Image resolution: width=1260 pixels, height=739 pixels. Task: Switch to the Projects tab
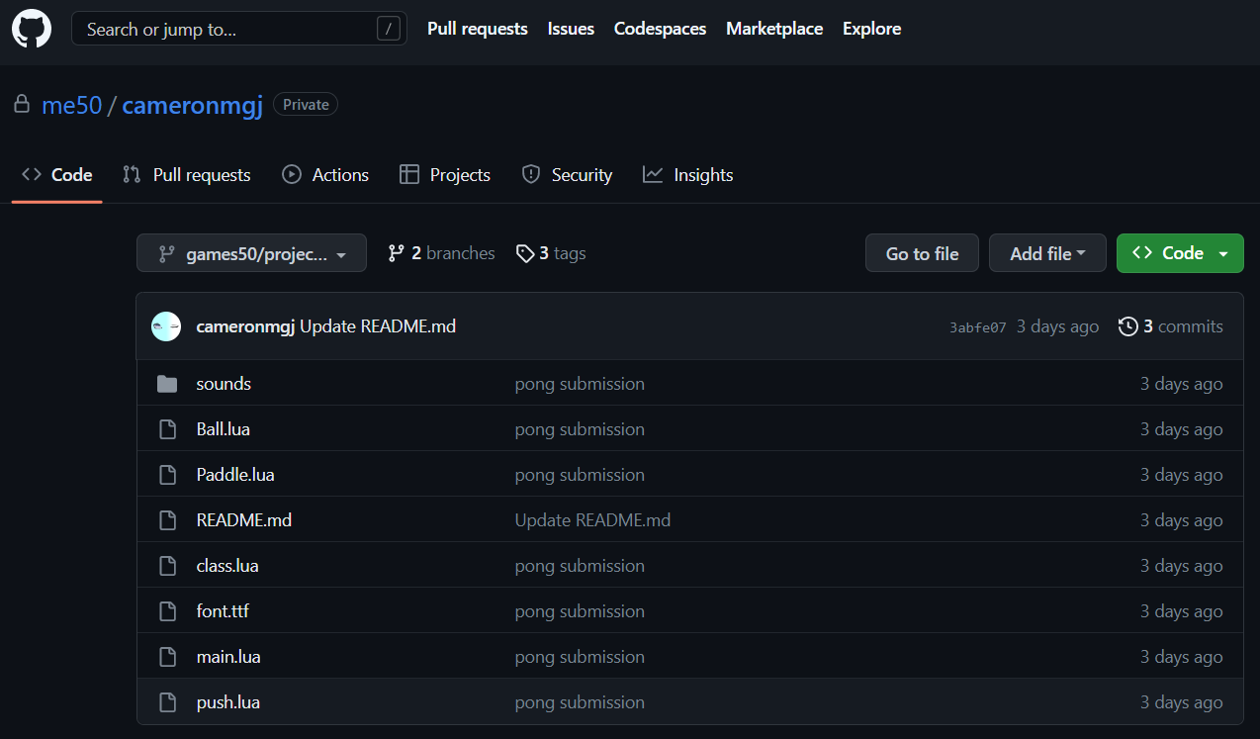(445, 175)
